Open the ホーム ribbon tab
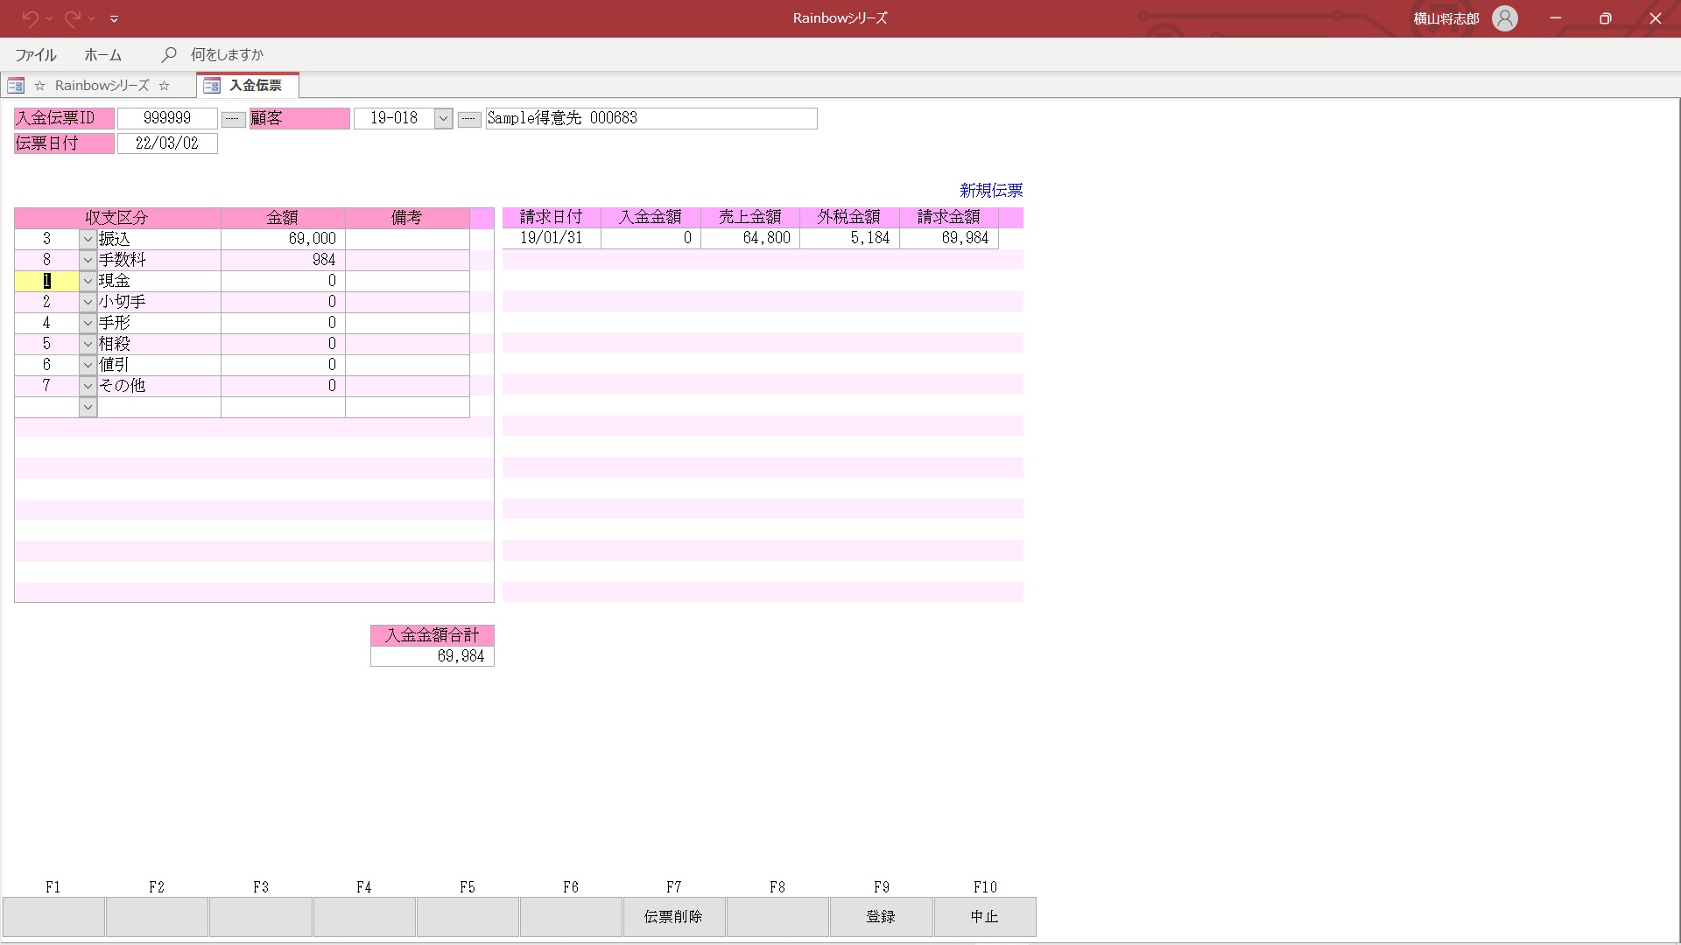This screenshot has height=945, width=1681. [102, 54]
